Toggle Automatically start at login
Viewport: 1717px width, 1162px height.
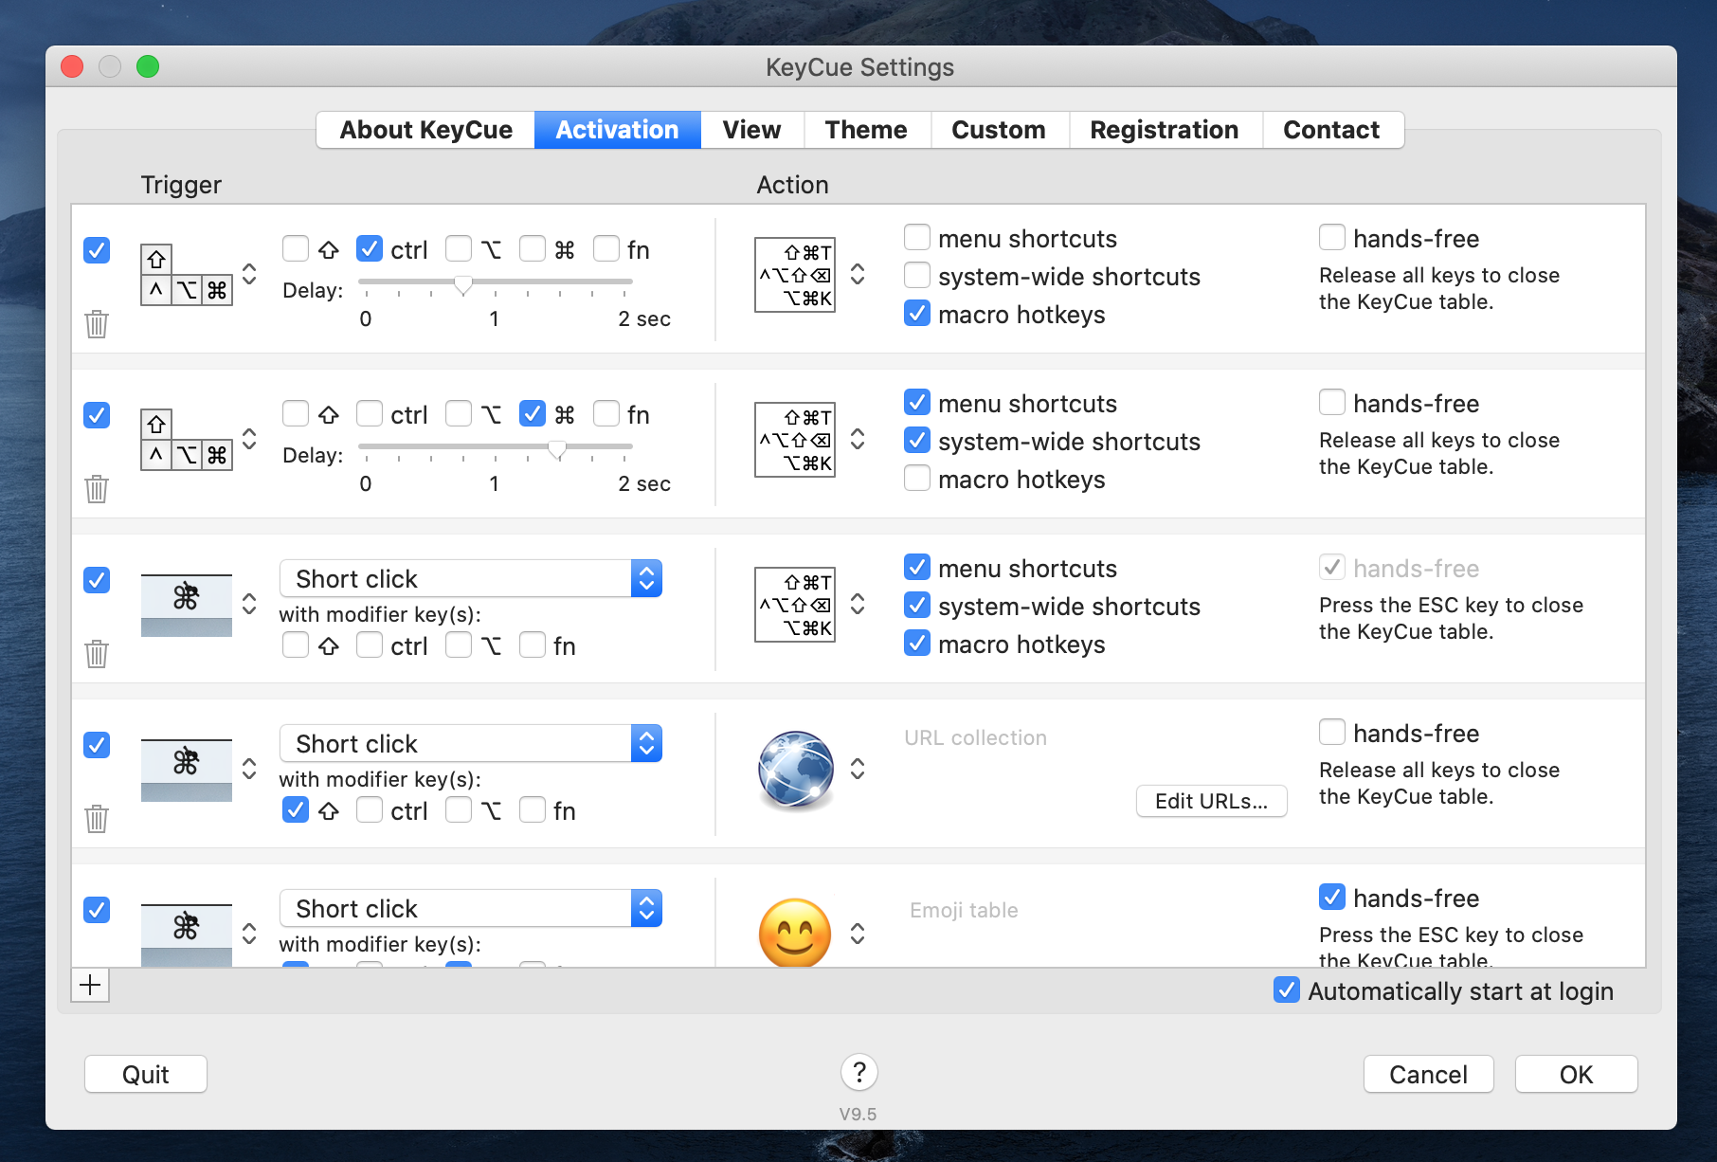[1287, 990]
